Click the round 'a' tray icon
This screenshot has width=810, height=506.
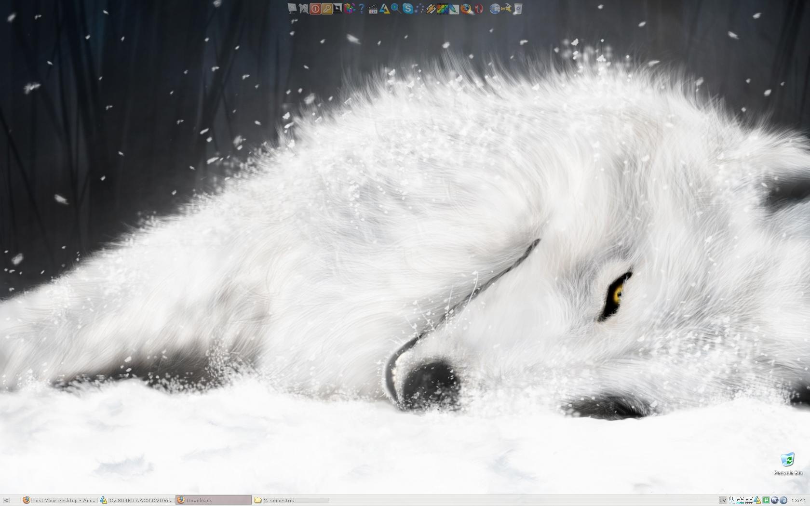783,500
